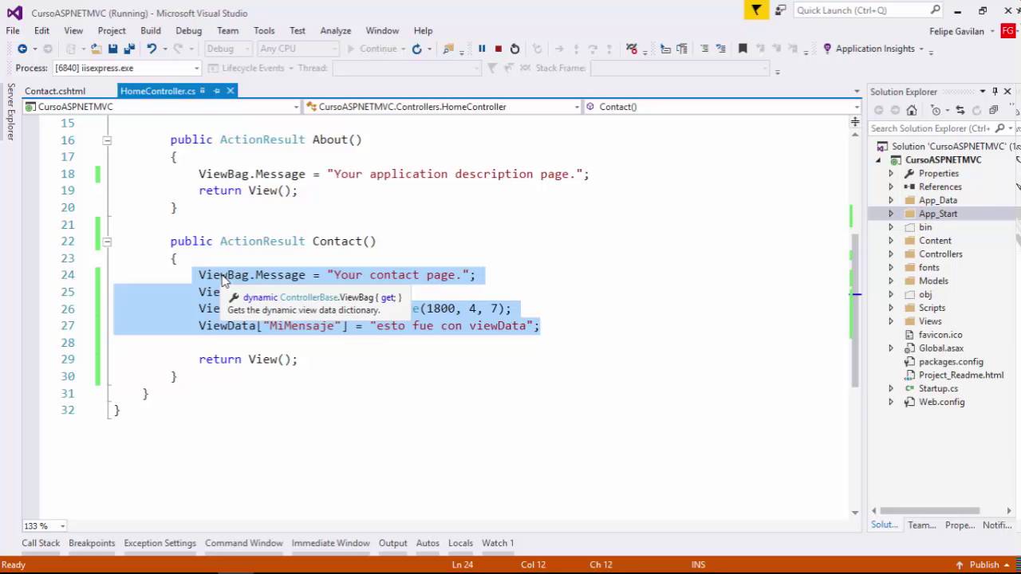Click the Navigate Backward arrow icon
The width and height of the screenshot is (1021, 574).
tap(22, 49)
